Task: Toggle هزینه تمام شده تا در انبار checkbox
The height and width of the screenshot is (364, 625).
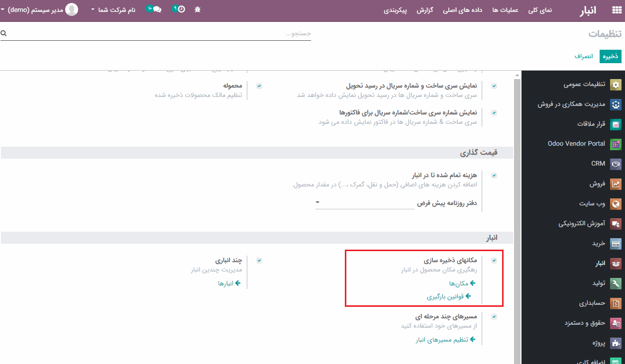Action: pyautogui.click(x=494, y=176)
